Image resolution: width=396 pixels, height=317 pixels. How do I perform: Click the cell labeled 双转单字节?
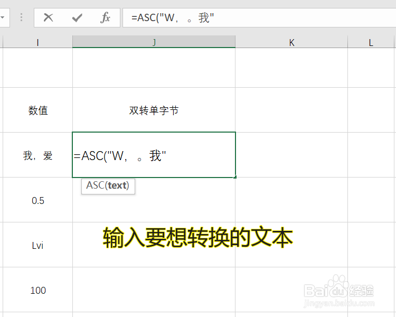pos(154,110)
